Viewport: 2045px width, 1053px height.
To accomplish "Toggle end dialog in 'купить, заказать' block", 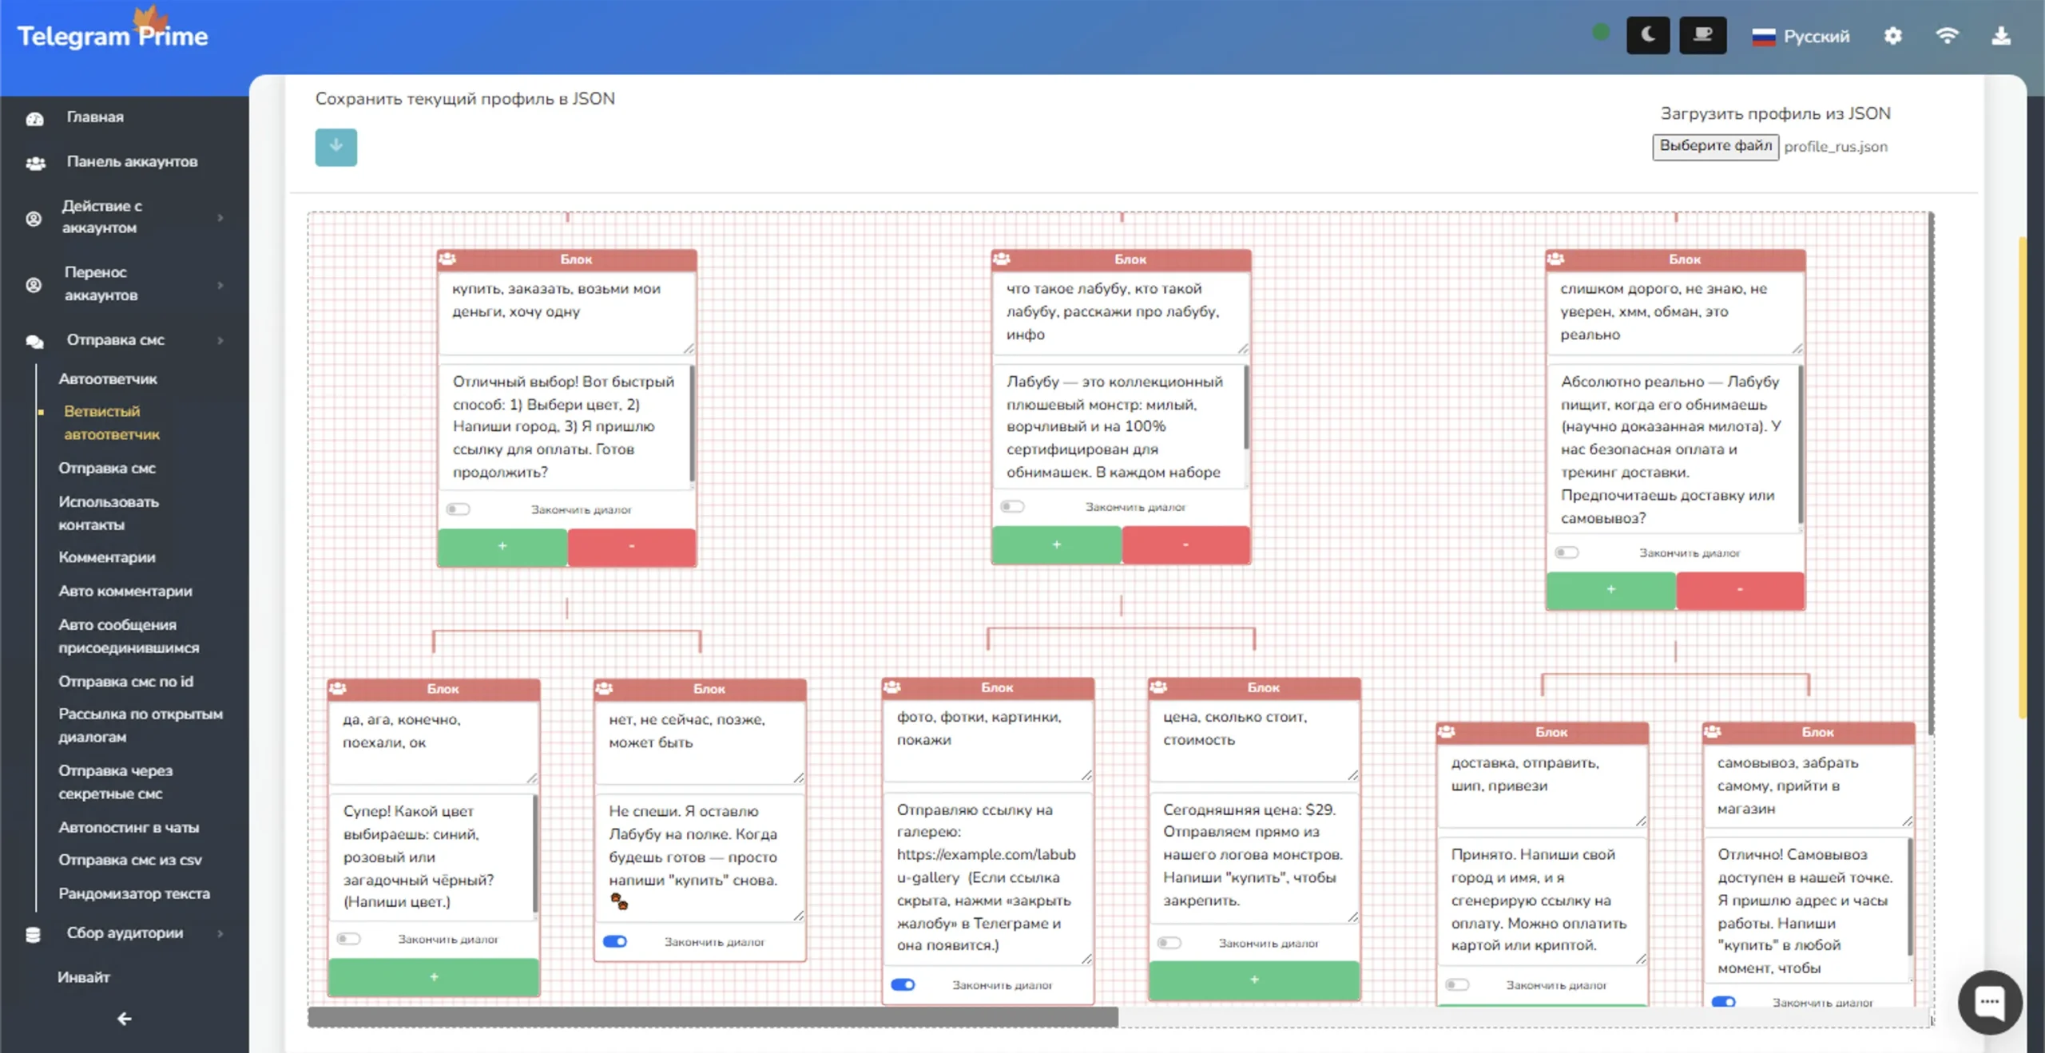I will click(459, 509).
